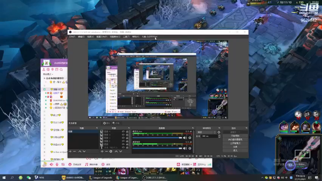This screenshot has width=322, height=181.
Task: Move the selected source up
Action: click(x=116, y=152)
